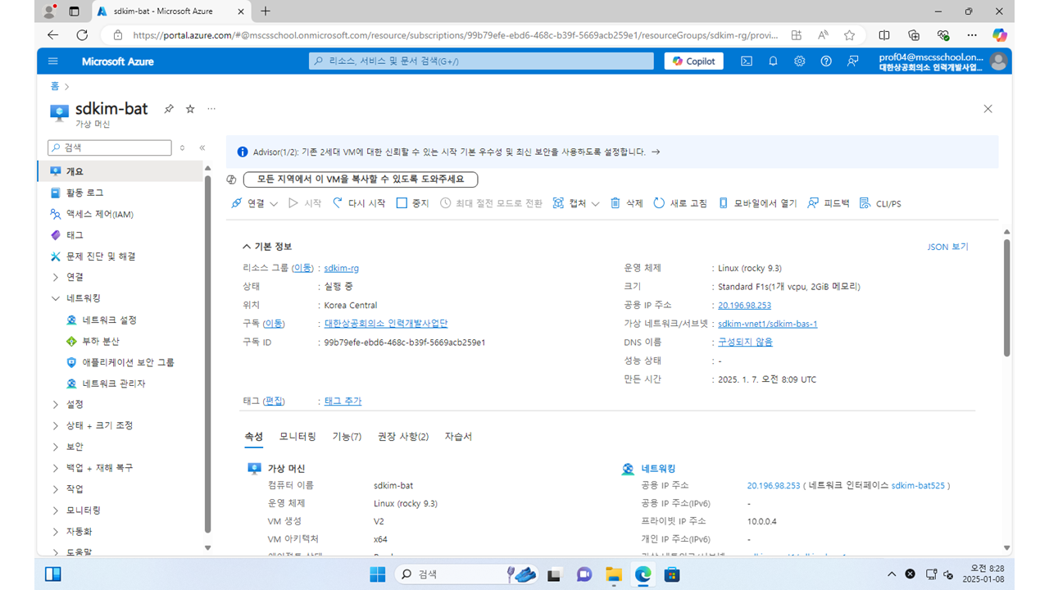Click the 홈 breadcrumb
Viewport: 1049px width, 590px height.
point(55,86)
